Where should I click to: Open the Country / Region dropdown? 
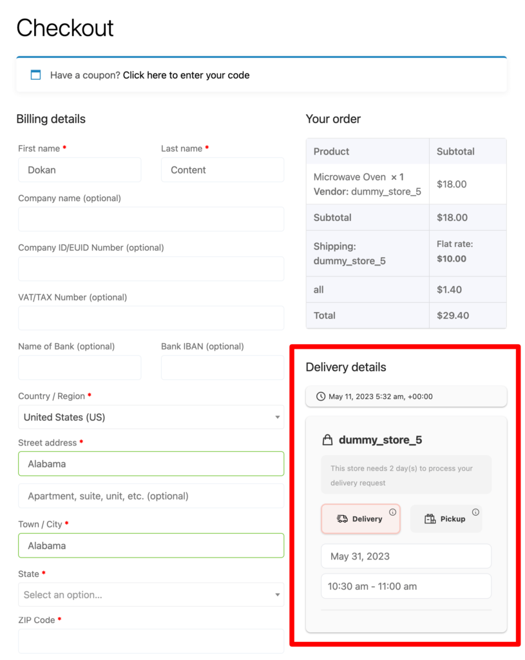pyautogui.click(x=151, y=417)
